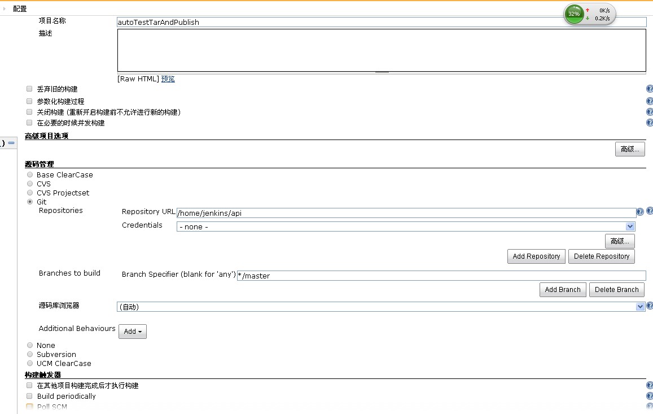
Task: Click Add Branch button
Action: (563, 290)
